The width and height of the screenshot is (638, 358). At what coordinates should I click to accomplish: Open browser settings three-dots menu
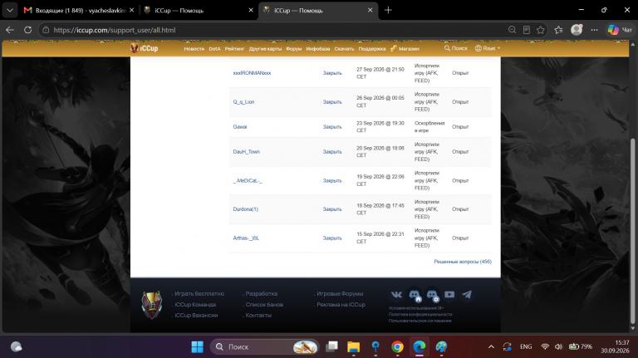595,30
